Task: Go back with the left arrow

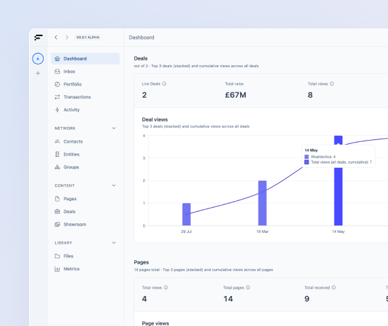Action: 56,37
